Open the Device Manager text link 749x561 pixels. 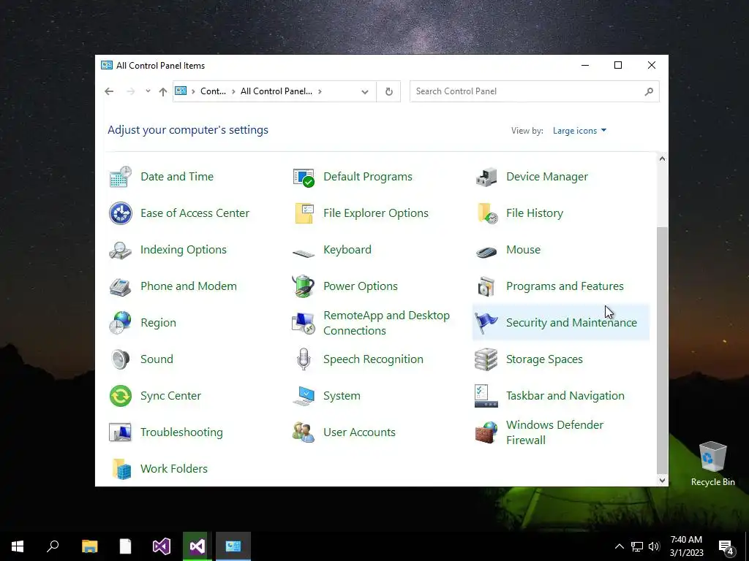point(547,177)
